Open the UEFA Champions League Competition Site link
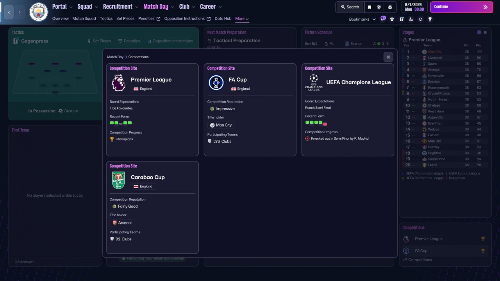This screenshot has width=500, height=281. tap(319, 68)
